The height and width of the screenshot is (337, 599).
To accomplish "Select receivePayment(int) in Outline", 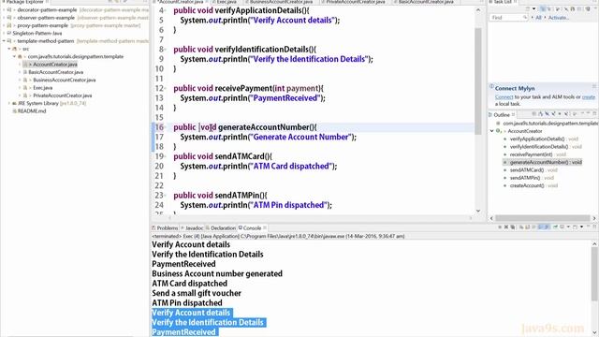I will (x=538, y=154).
